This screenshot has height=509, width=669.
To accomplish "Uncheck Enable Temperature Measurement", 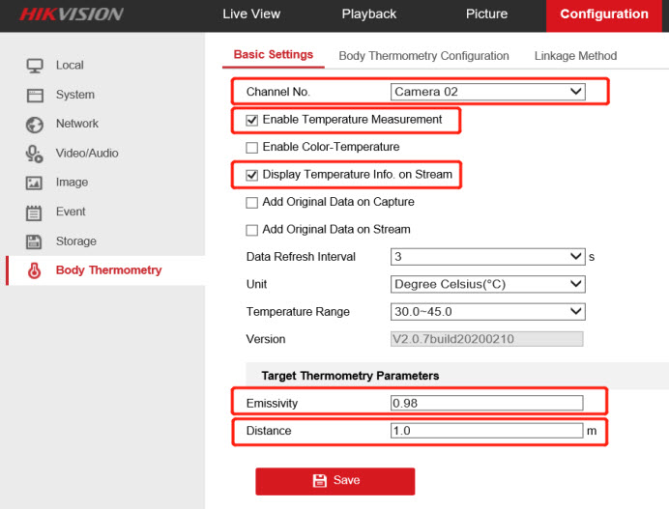I will click(x=252, y=120).
